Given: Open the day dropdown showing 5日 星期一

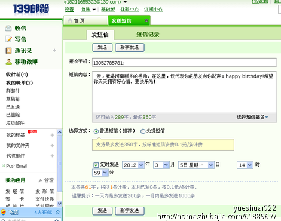Looking at the screenshot, I should pos(196,165).
